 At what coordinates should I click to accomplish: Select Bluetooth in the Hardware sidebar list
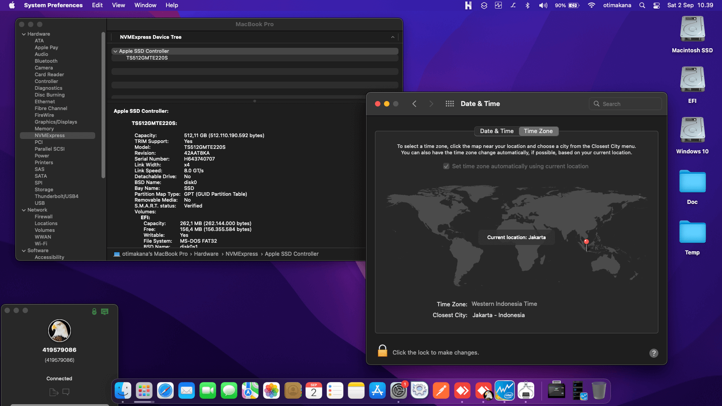click(x=46, y=61)
